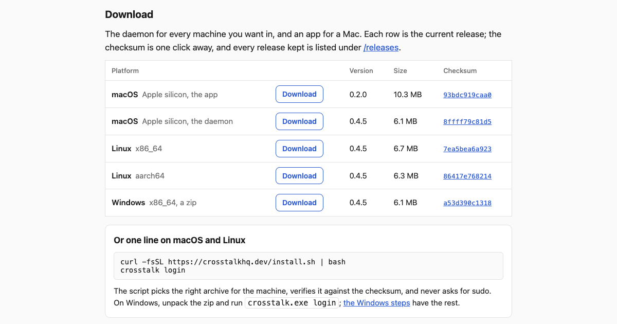Click Or one line on macOS and Linux heading
617x324 pixels.
tap(179, 240)
